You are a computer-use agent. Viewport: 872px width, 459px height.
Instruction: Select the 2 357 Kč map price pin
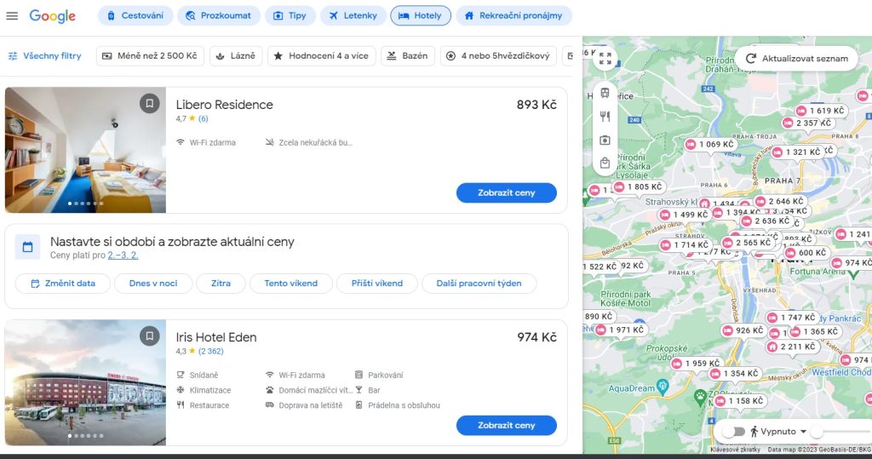(807, 123)
